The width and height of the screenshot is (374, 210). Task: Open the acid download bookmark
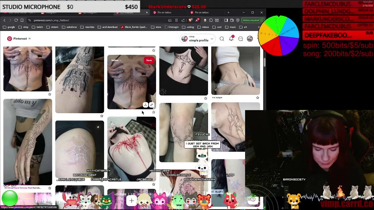[x=108, y=27]
